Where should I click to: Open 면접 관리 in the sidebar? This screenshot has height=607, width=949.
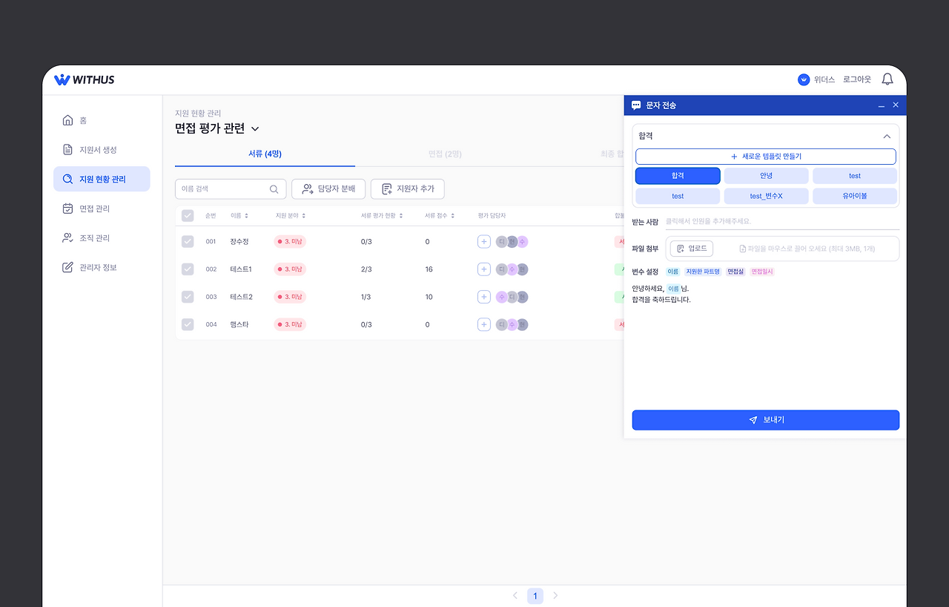[102, 209]
